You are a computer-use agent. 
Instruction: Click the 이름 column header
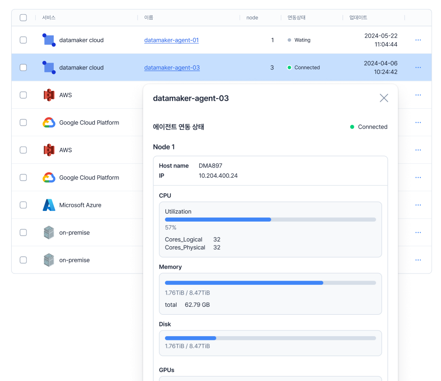pos(148,17)
